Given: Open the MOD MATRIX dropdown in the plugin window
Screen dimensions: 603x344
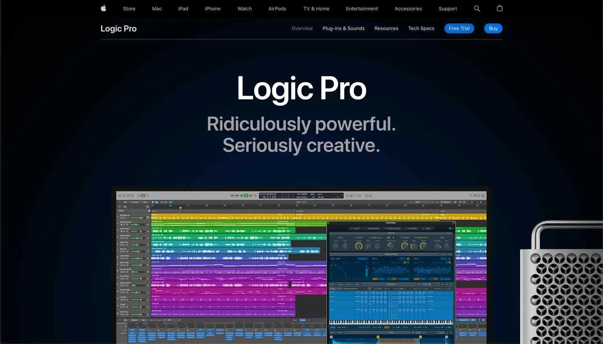Looking at the screenshot, I should click(373, 228).
